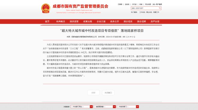198x110 pixels.
Task: Open the 国企招聘 nav menu item
Action: (141, 22)
